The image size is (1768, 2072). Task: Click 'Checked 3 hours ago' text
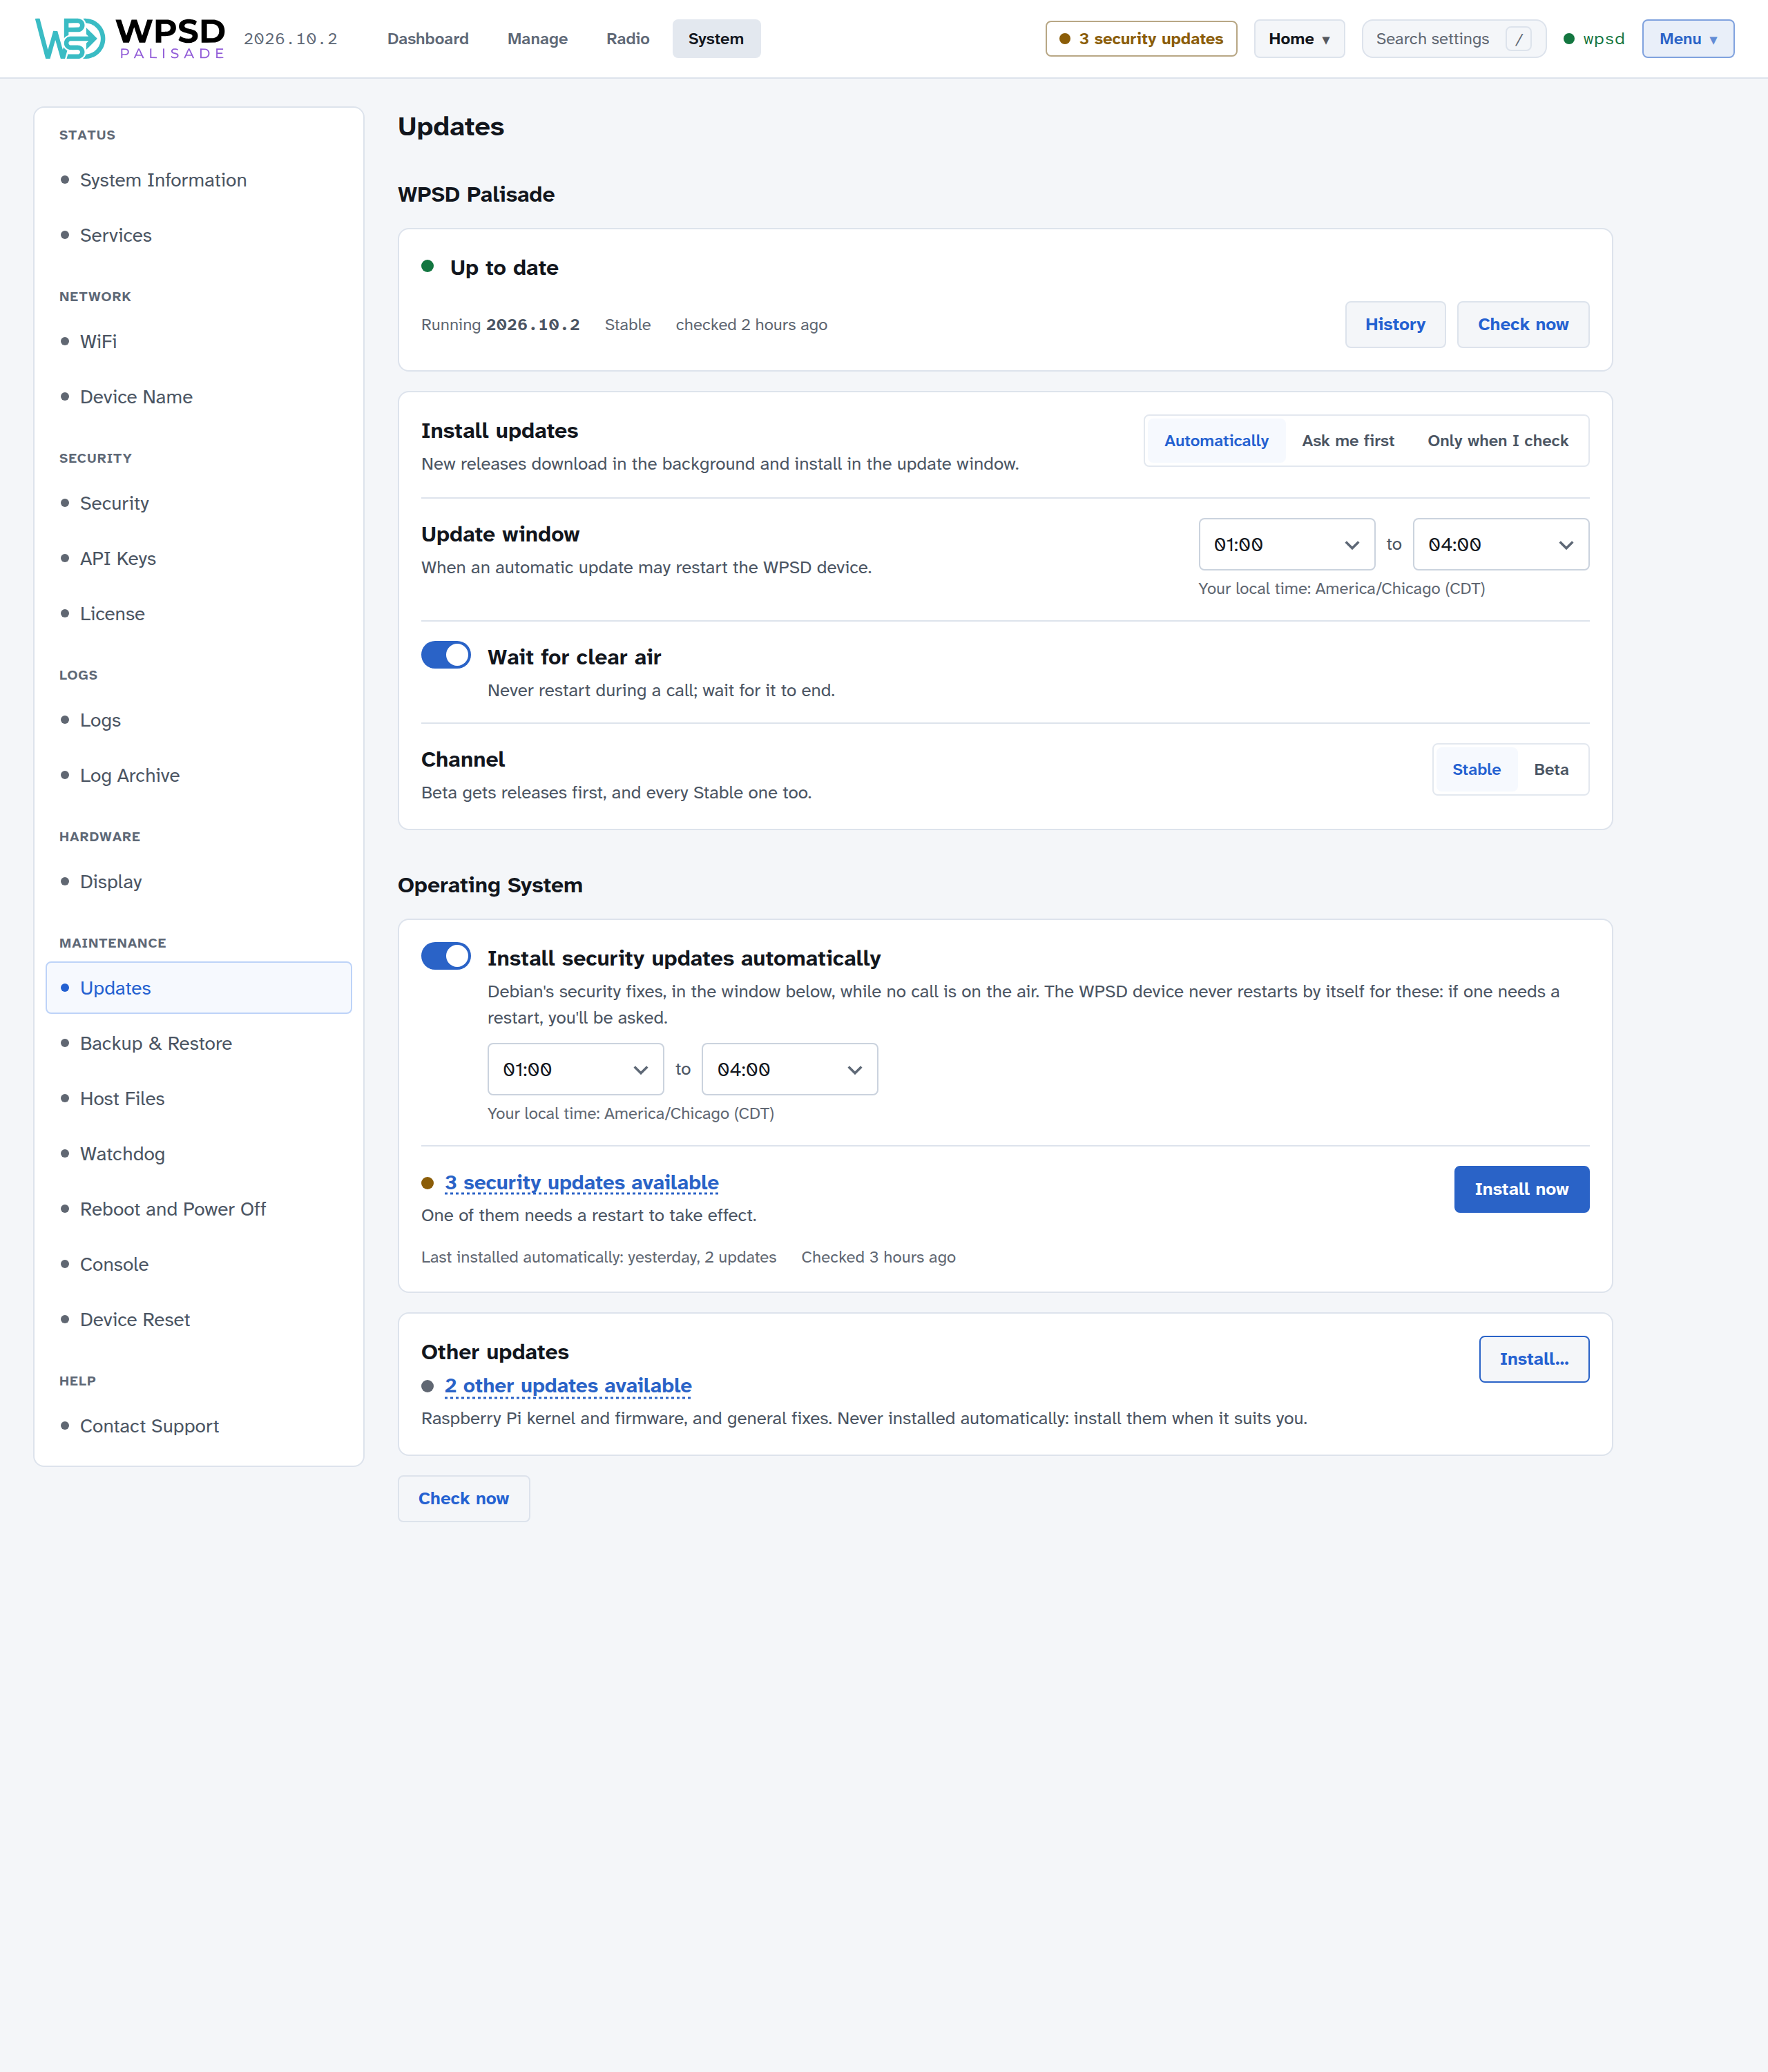pos(878,1257)
